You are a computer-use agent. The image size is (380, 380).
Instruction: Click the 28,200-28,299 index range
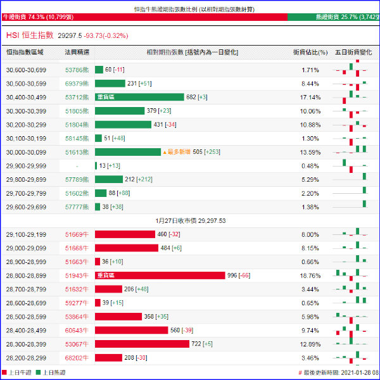(x=26, y=358)
